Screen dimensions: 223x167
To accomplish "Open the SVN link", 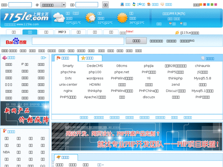I will pos(68,78).
